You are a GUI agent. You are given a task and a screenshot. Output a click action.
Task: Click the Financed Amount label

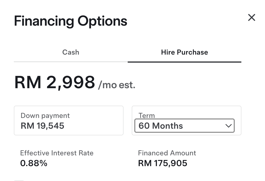pos(167,153)
